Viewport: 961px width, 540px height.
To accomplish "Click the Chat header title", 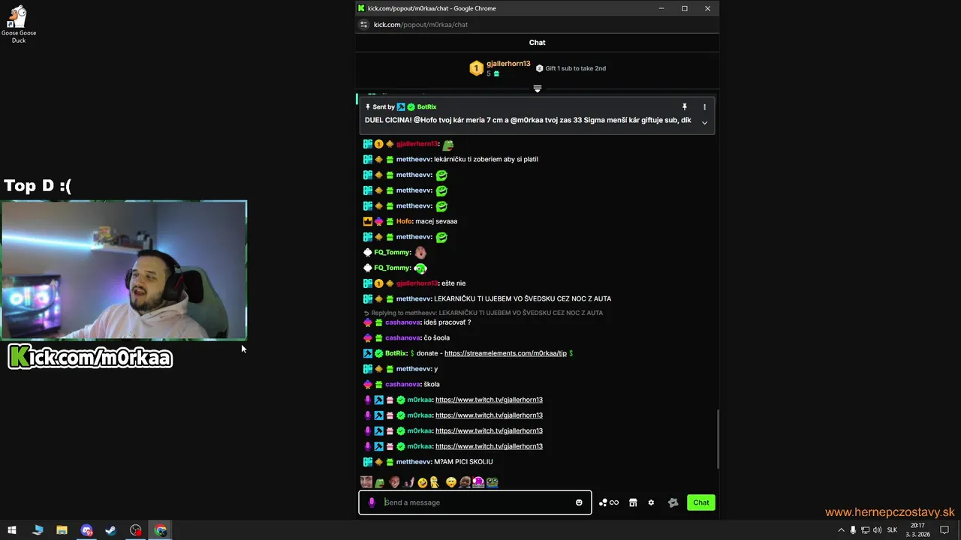I will coord(538,43).
